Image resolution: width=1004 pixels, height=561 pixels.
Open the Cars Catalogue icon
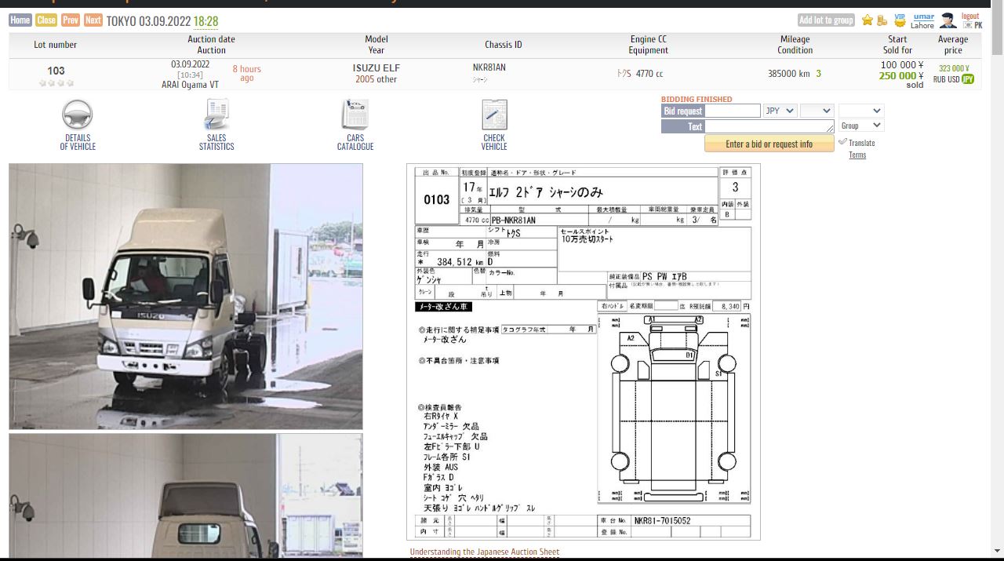click(355, 115)
